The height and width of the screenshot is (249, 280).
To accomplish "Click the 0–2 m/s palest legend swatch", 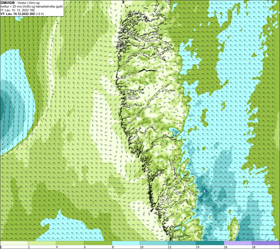I will pyautogui.click(x=14, y=243).
